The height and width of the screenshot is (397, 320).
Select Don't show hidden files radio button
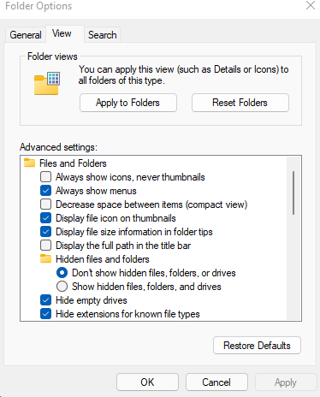[62, 273]
